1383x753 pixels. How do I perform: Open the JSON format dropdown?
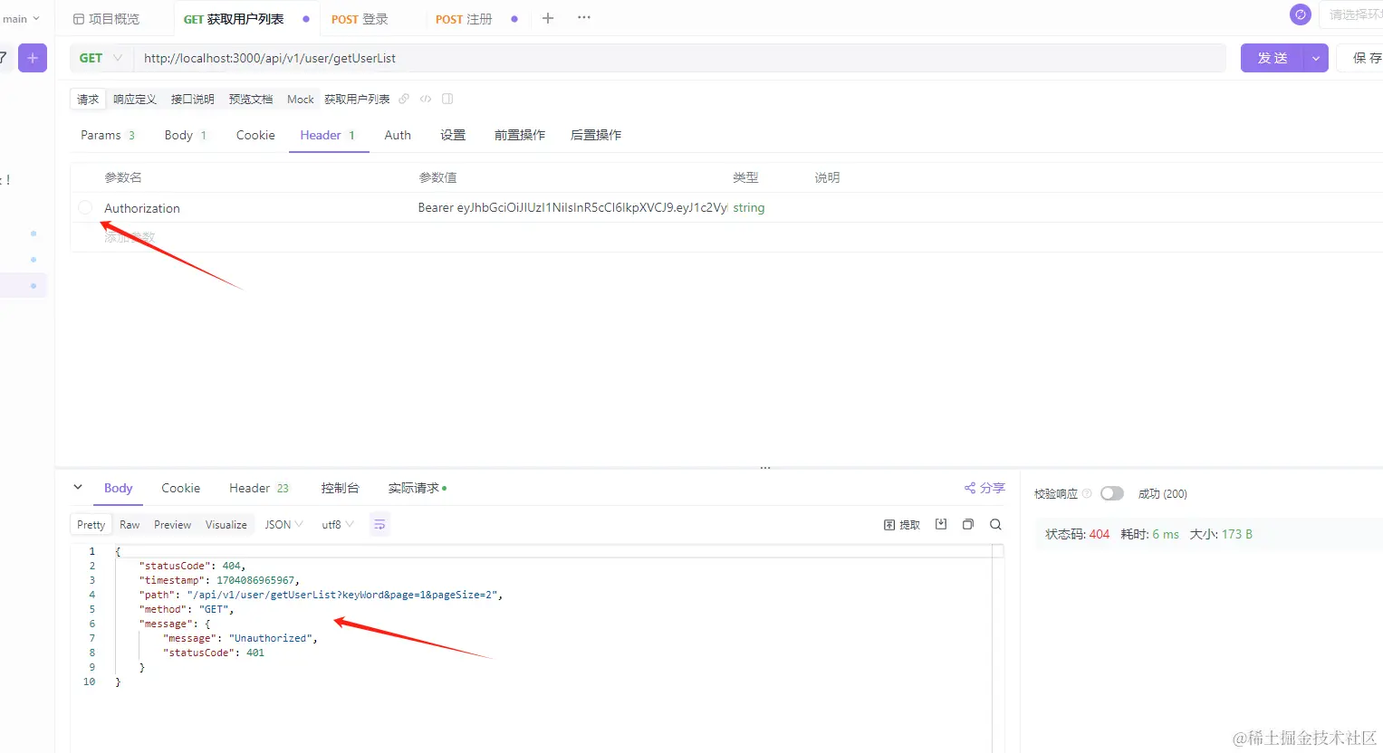pyautogui.click(x=283, y=524)
